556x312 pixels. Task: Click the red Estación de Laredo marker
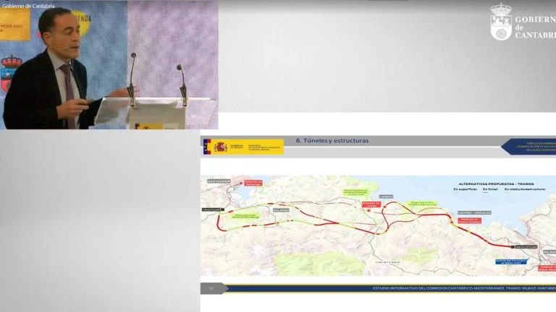pos(371,205)
